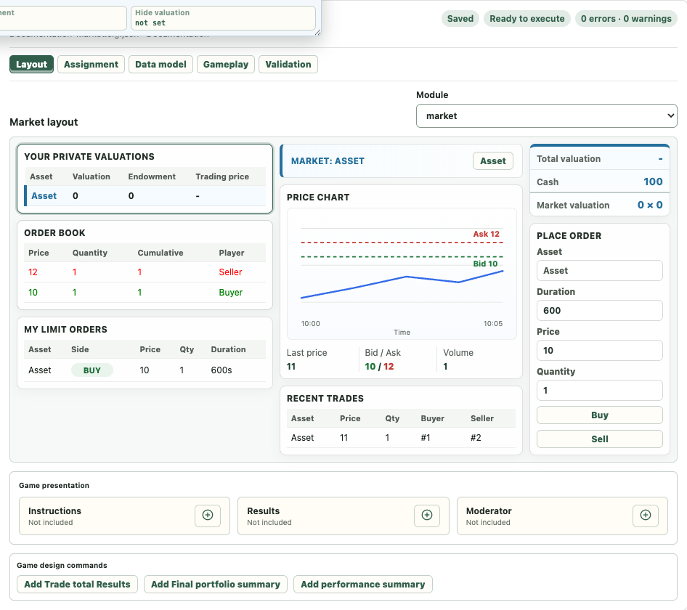The image size is (687, 610).
Task: Click the BUY badge in My Limit Orders
Action: (x=92, y=370)
